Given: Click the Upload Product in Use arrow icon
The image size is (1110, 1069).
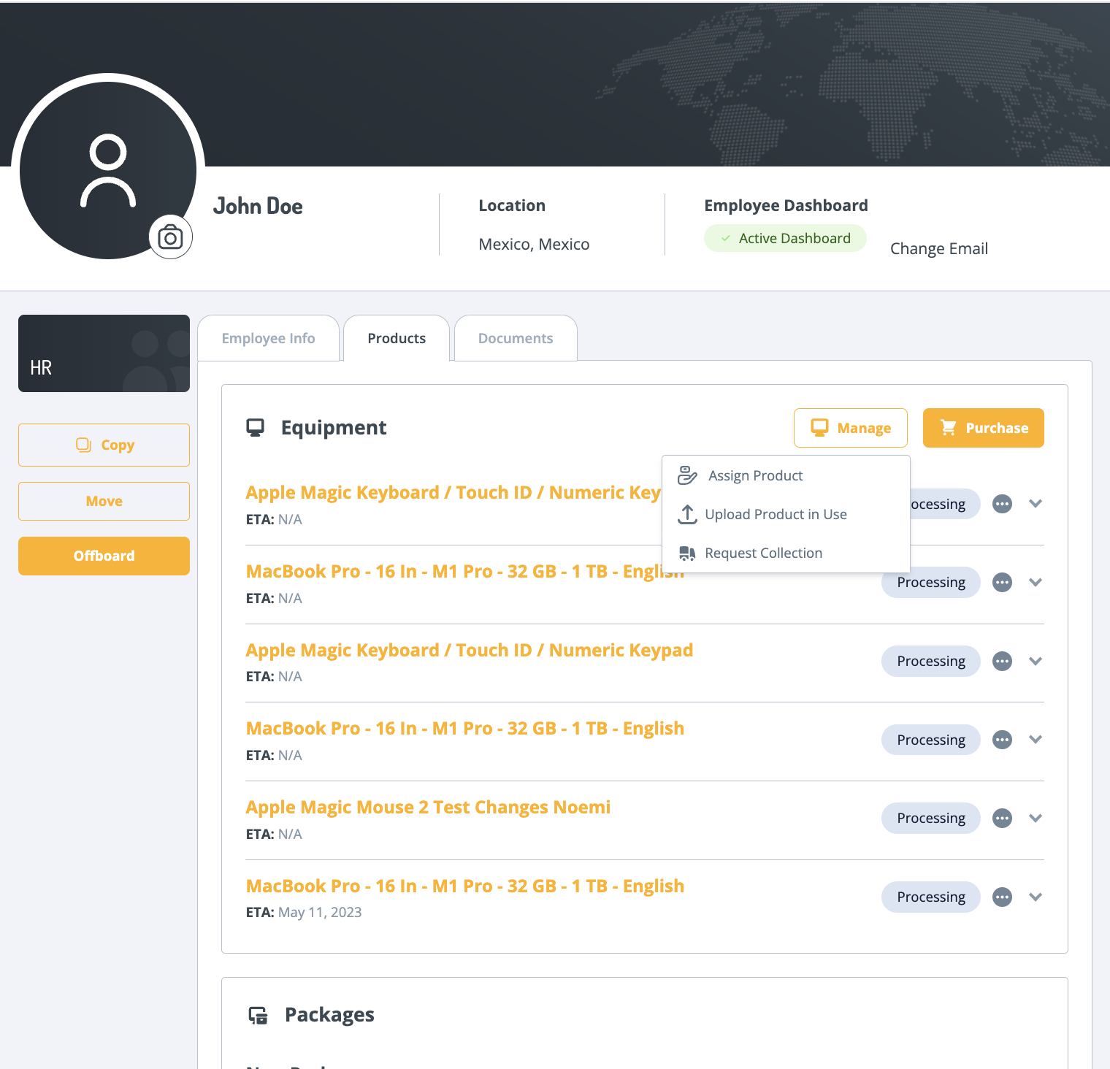Looking at the screenshot, I should 687,515.
